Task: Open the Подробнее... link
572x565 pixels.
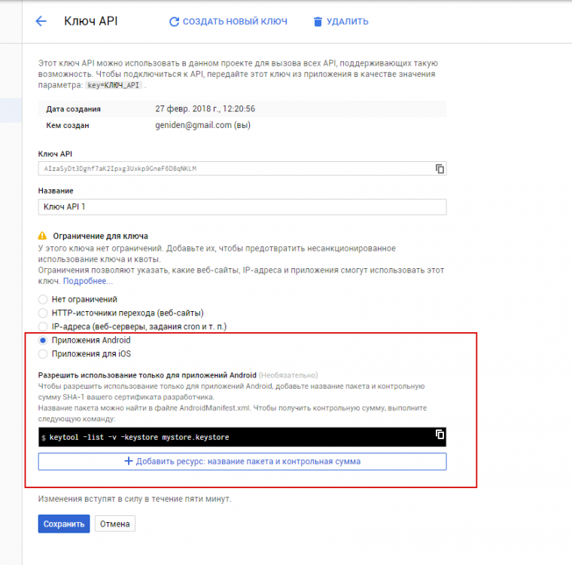Action: click(88, 281)
